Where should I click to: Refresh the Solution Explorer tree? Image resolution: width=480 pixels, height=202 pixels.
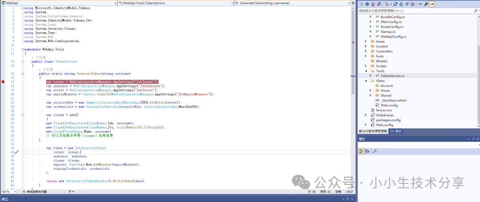(x=400, y=4)
